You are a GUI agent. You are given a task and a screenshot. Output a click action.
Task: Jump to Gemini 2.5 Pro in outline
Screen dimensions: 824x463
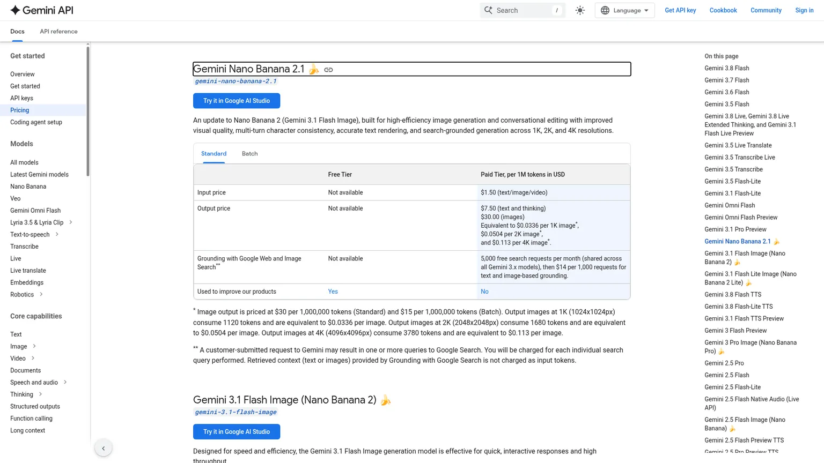pos(724,363)
